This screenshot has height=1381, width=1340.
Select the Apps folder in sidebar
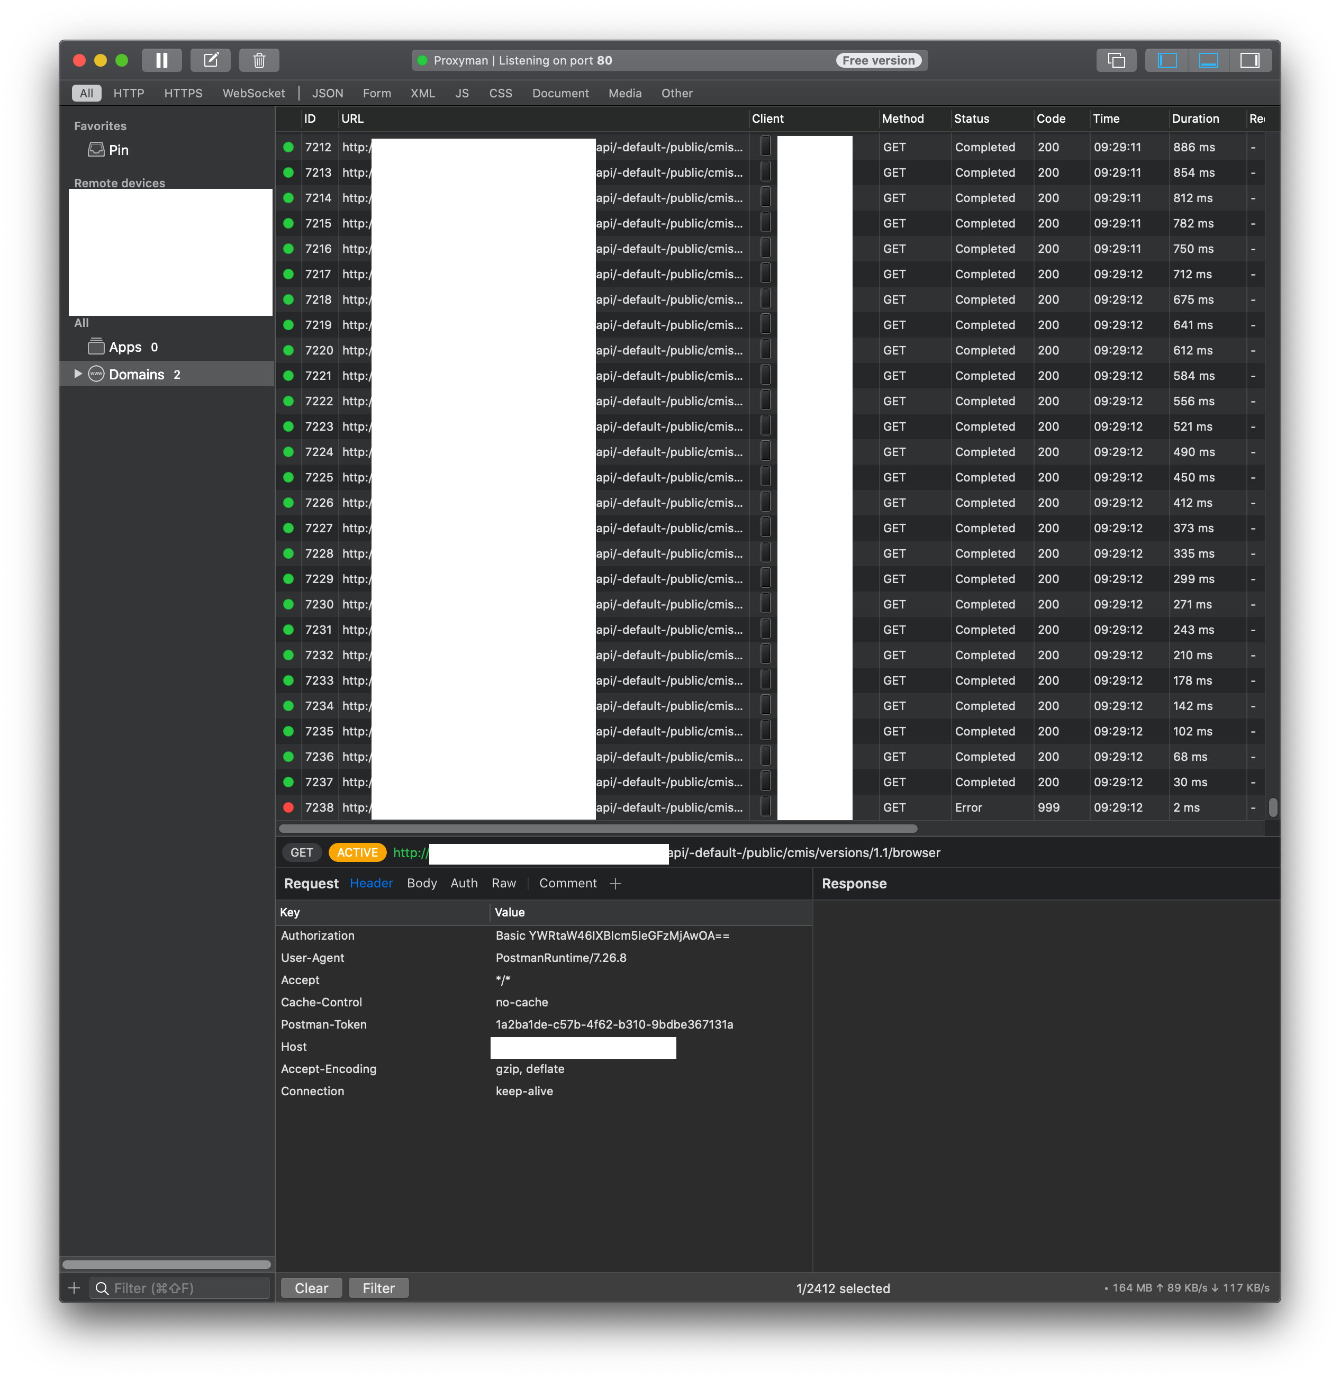pyautogui.click(x=125, y=347)
